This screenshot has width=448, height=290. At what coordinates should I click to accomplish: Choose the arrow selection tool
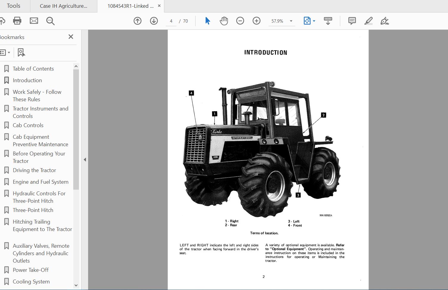tap(207, 21)
